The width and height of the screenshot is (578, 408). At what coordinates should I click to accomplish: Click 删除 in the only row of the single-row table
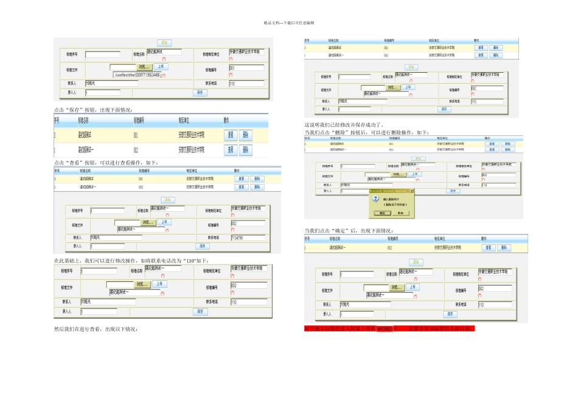(504, 248)
